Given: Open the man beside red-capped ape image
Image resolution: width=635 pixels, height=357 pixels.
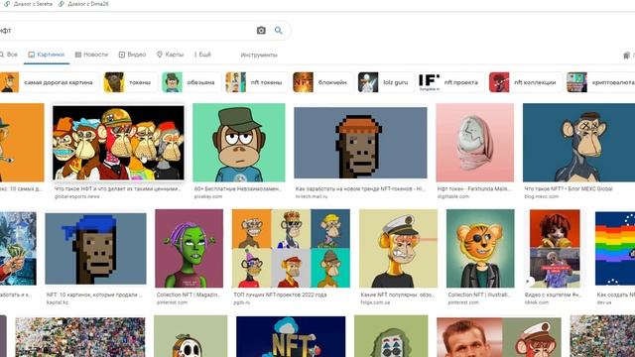Looking at the screenshot, I should click(499, 337).
